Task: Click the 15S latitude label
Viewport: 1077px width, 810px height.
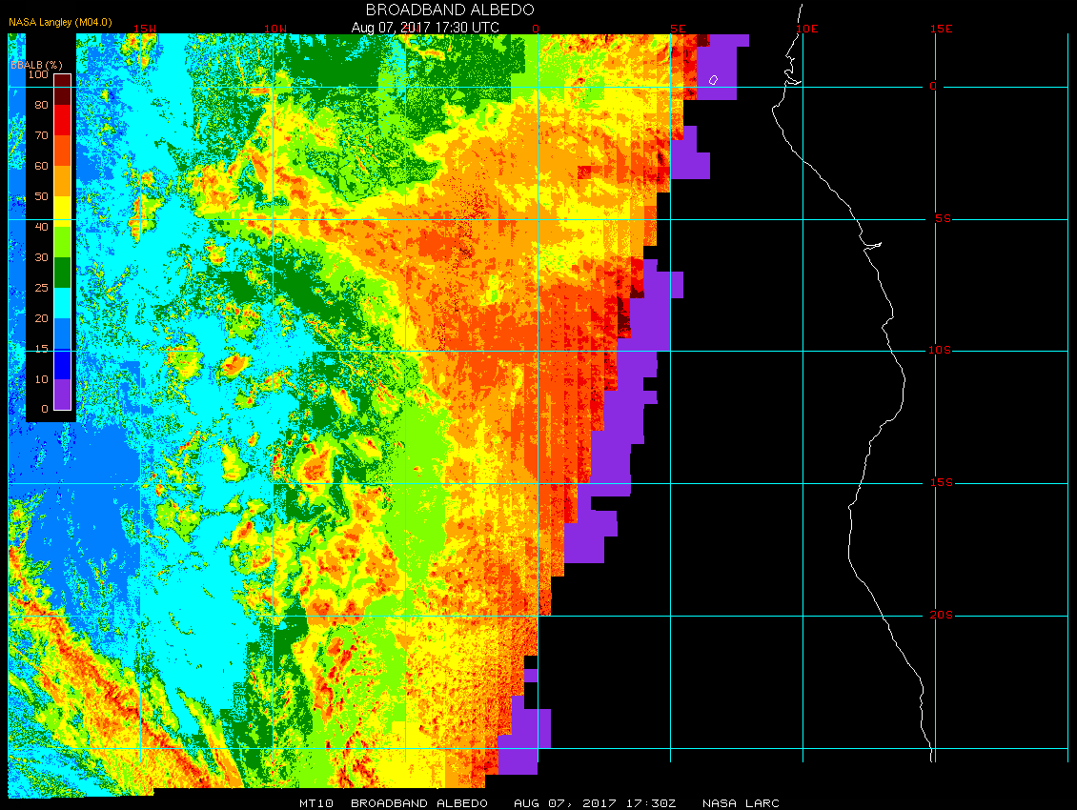Action: [941, 483]
